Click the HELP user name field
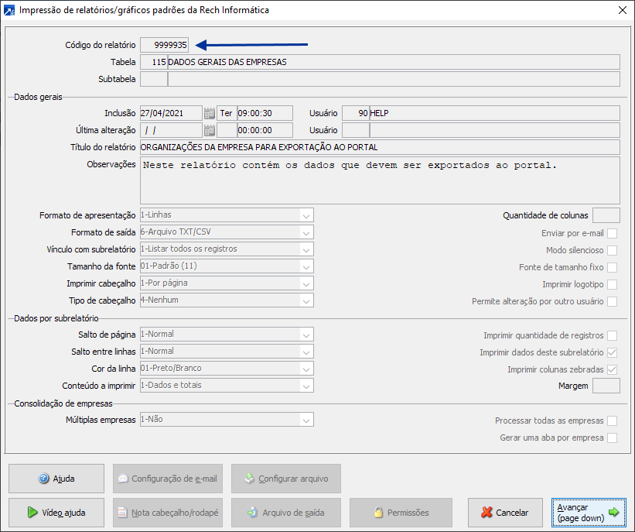The width and height of the screenshot is (635, 532). click(x=494, y=113)
